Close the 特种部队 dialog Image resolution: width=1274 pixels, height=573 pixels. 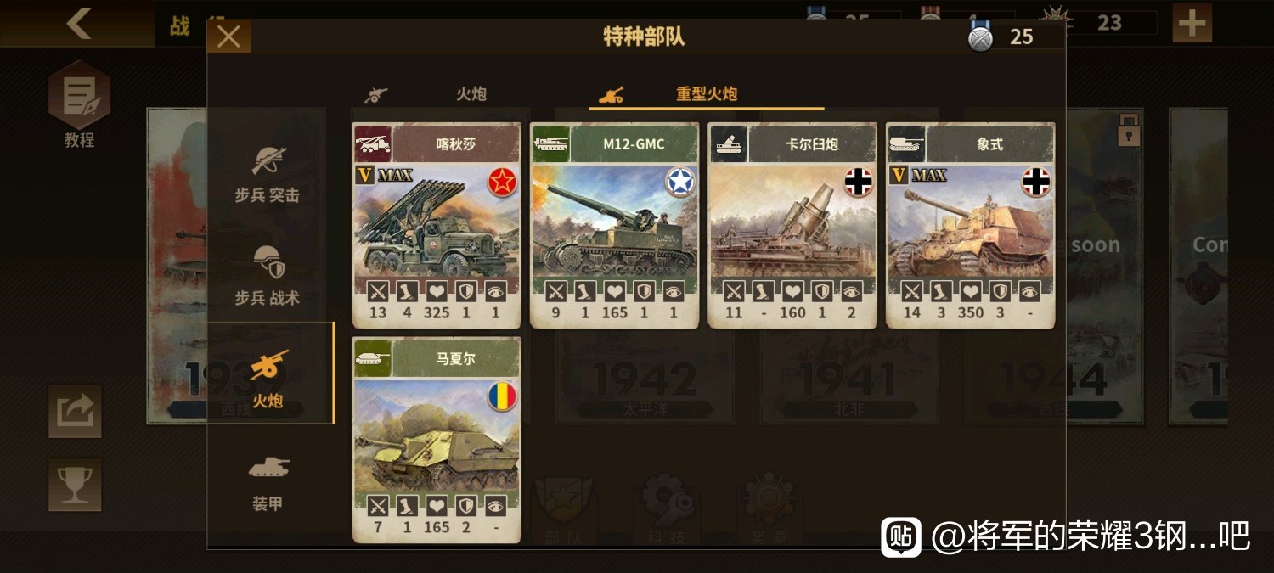point(229,37)
